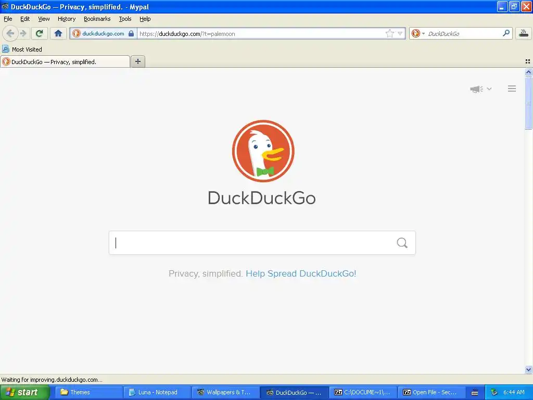Expand the chevron beside the megaphone
The height and width of the screenshot is (400, 533).
coord(489,89)
